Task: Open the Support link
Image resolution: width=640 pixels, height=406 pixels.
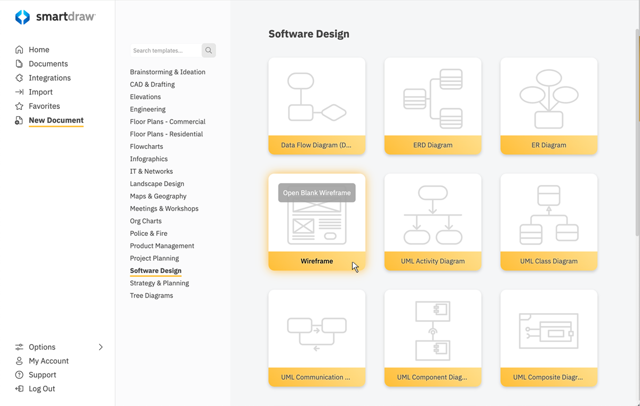Action: (x=42, y=375)
